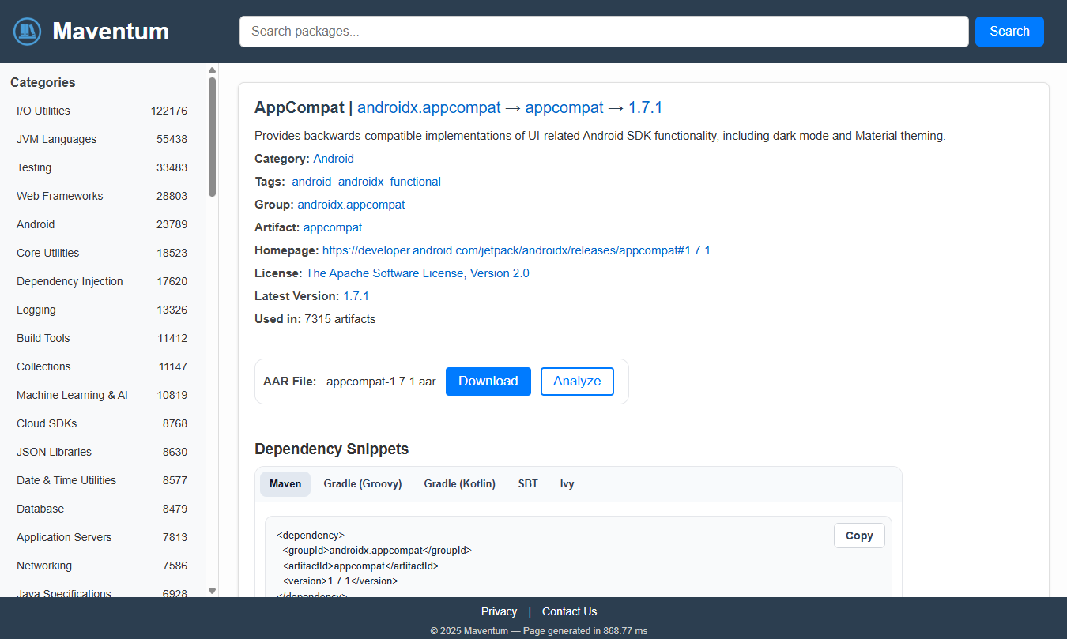
Task: Click the appcompat-1.7.1.aar file name
Action: [381, 382]
